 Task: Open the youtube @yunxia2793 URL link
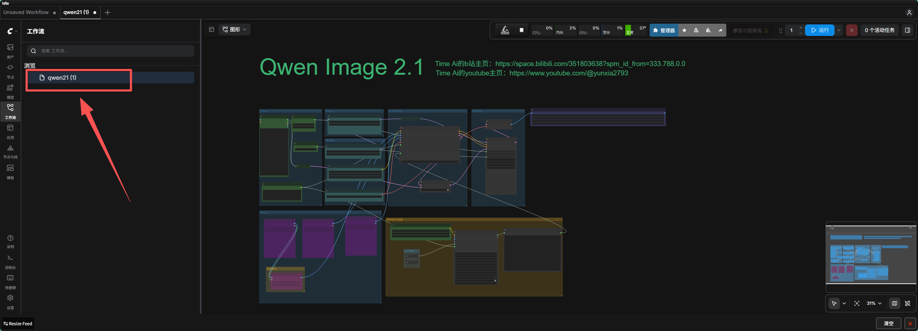click(x=569, y=73)
